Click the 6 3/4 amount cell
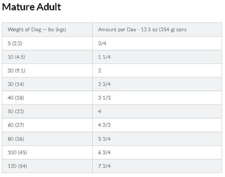 pos(157,152)
